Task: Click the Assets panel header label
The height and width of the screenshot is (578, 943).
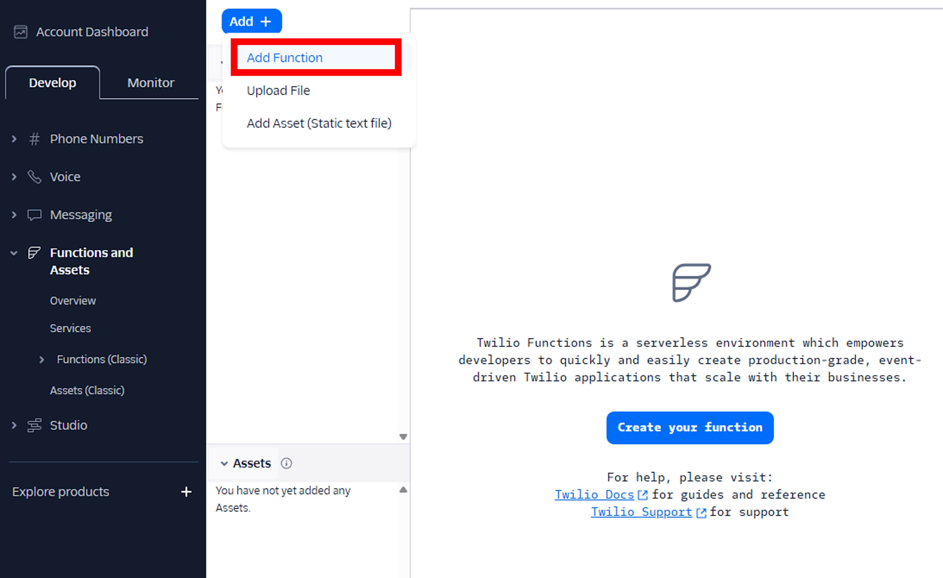Action: tap(252, 463)
